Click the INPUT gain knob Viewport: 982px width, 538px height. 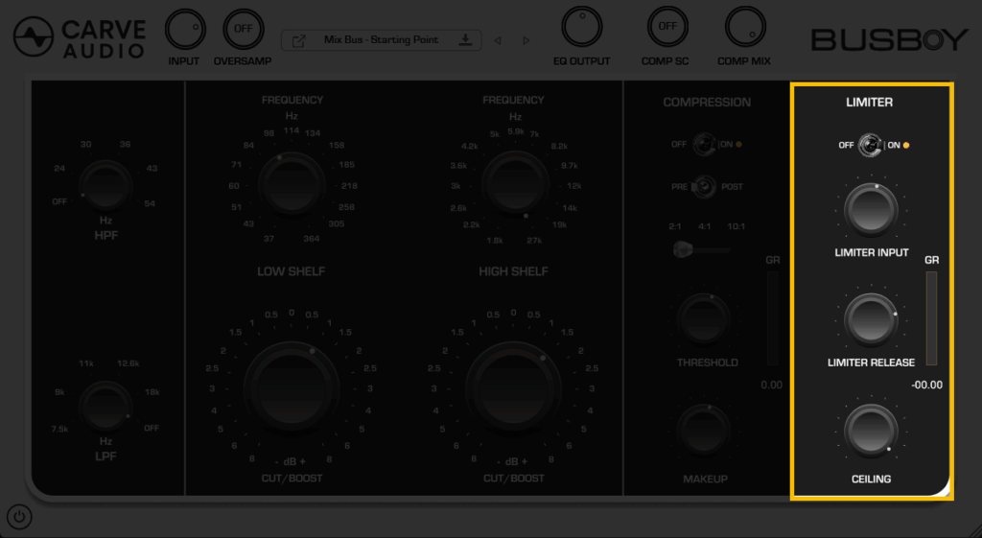click(x=185, y=29)
